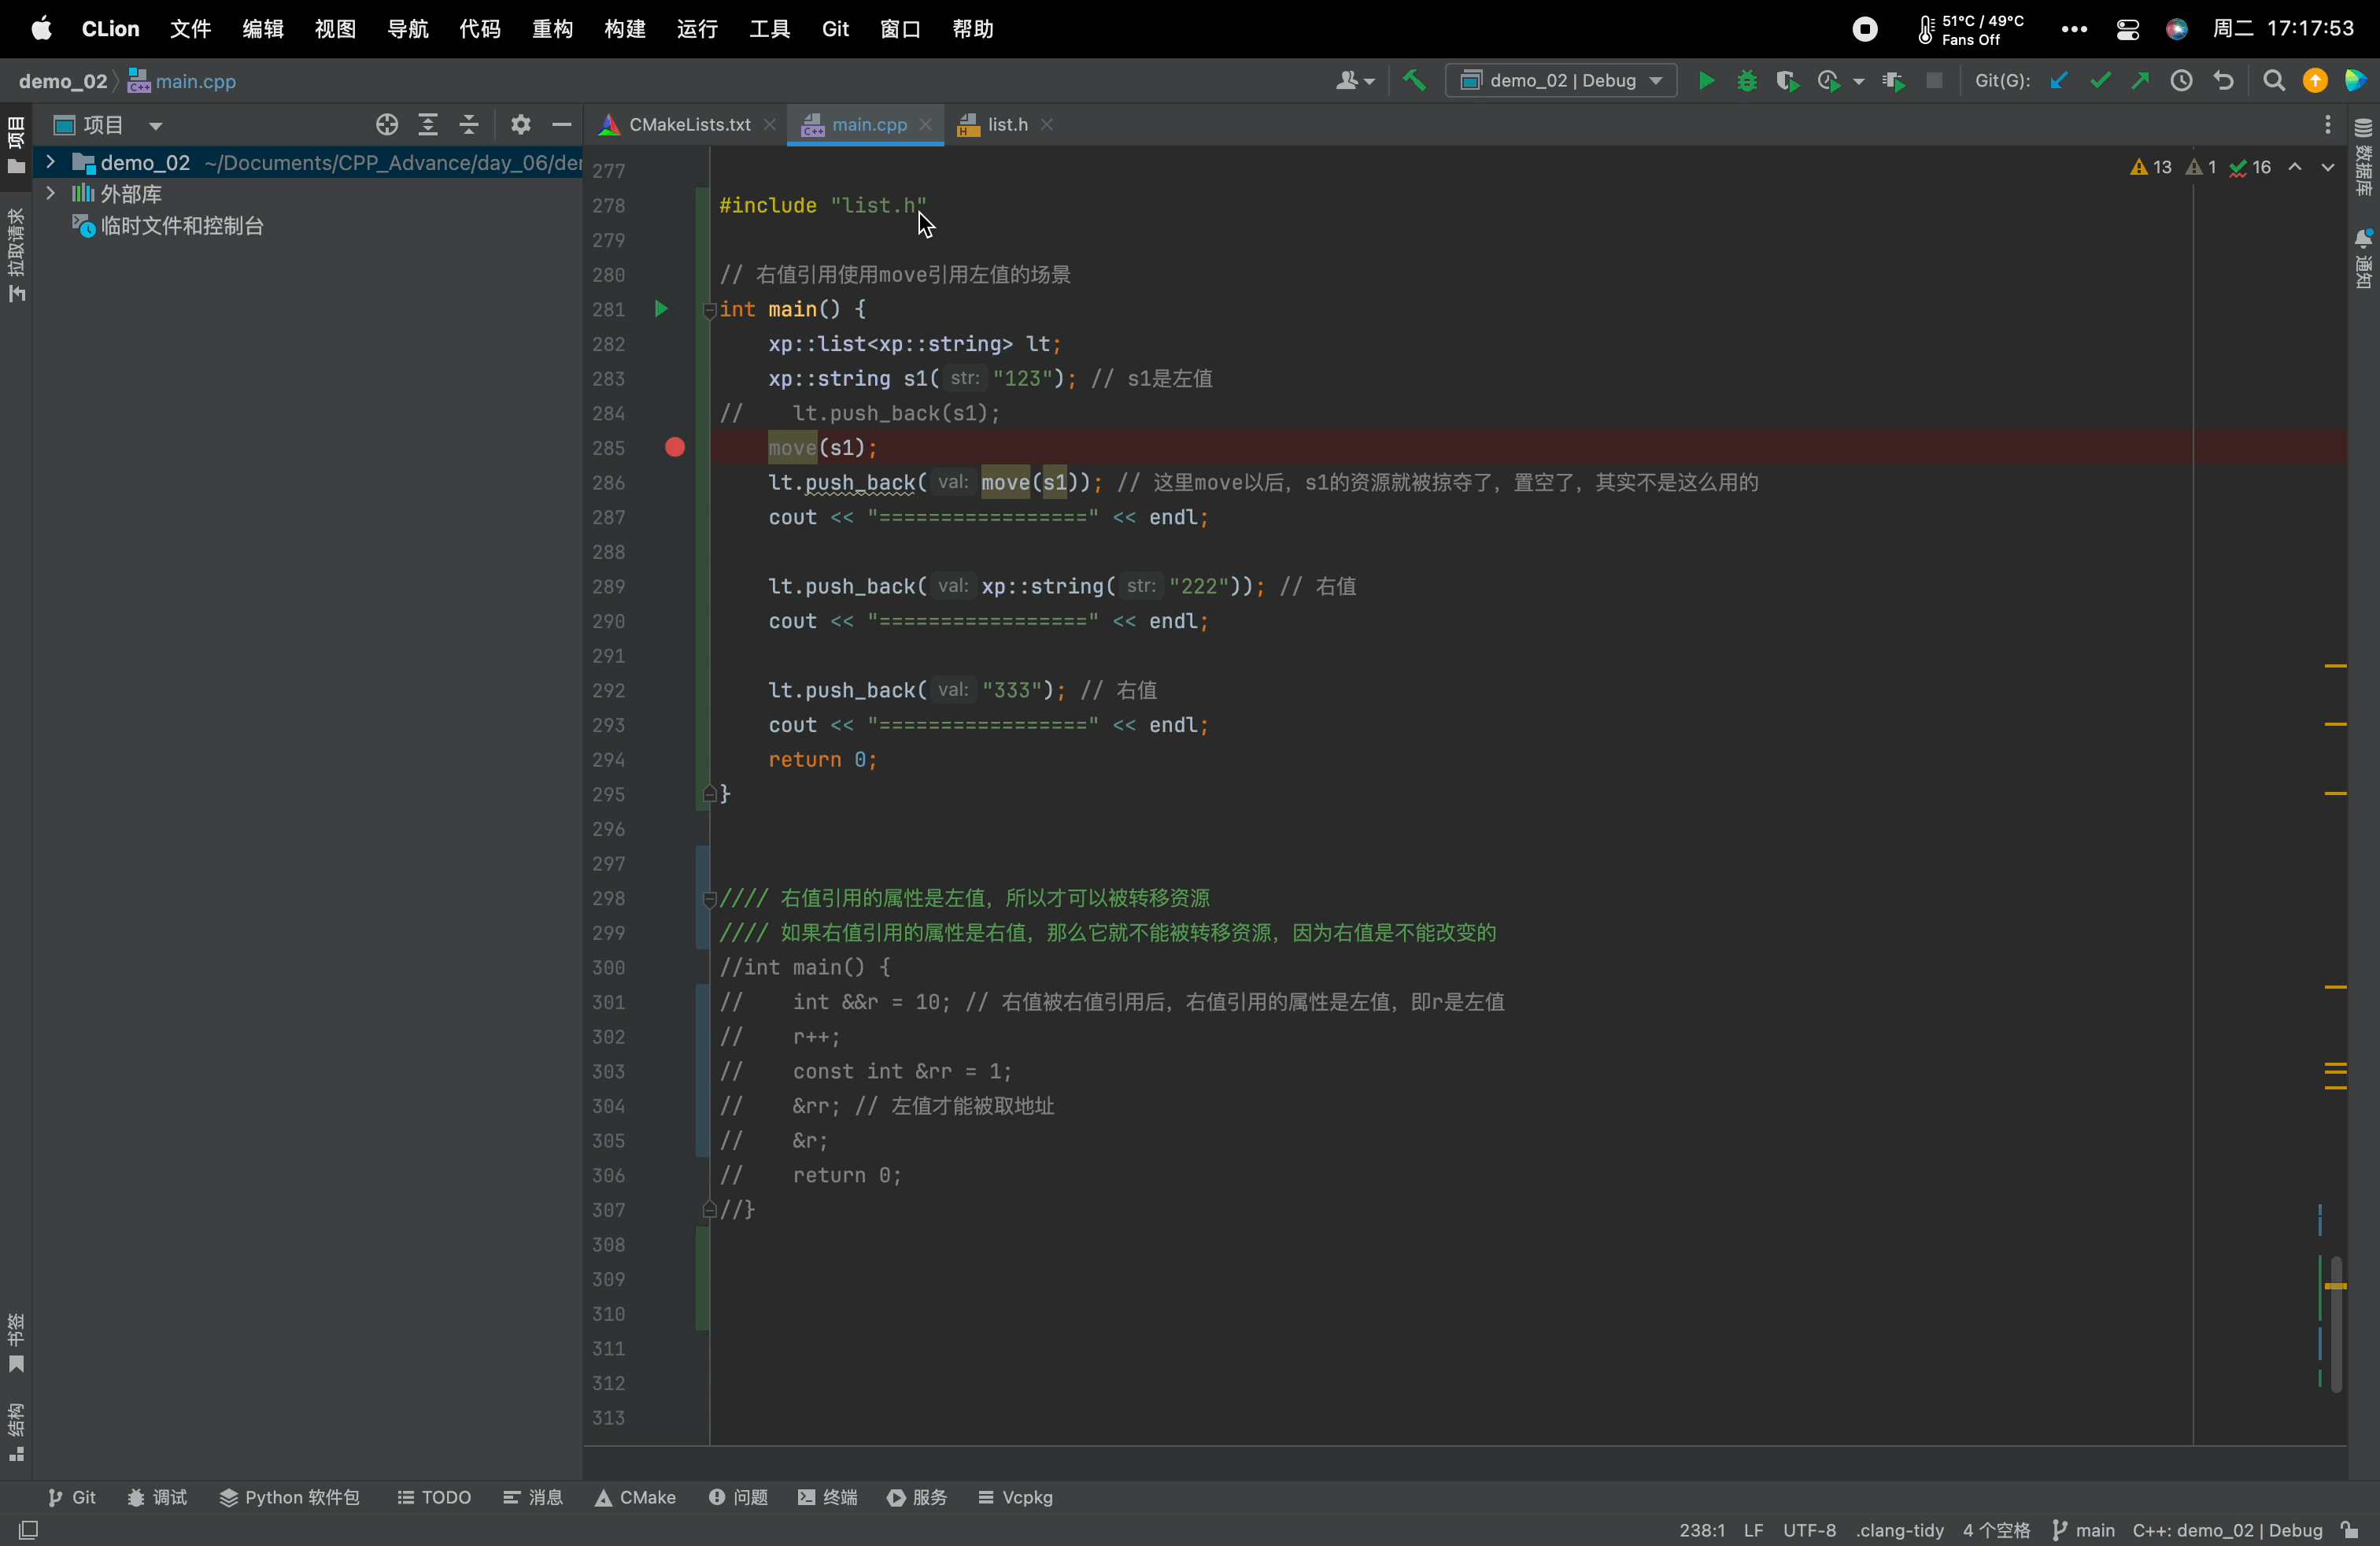The image size is (2380, 1546).
Task: Open project panel settings gear
Action: coord(520,125)
